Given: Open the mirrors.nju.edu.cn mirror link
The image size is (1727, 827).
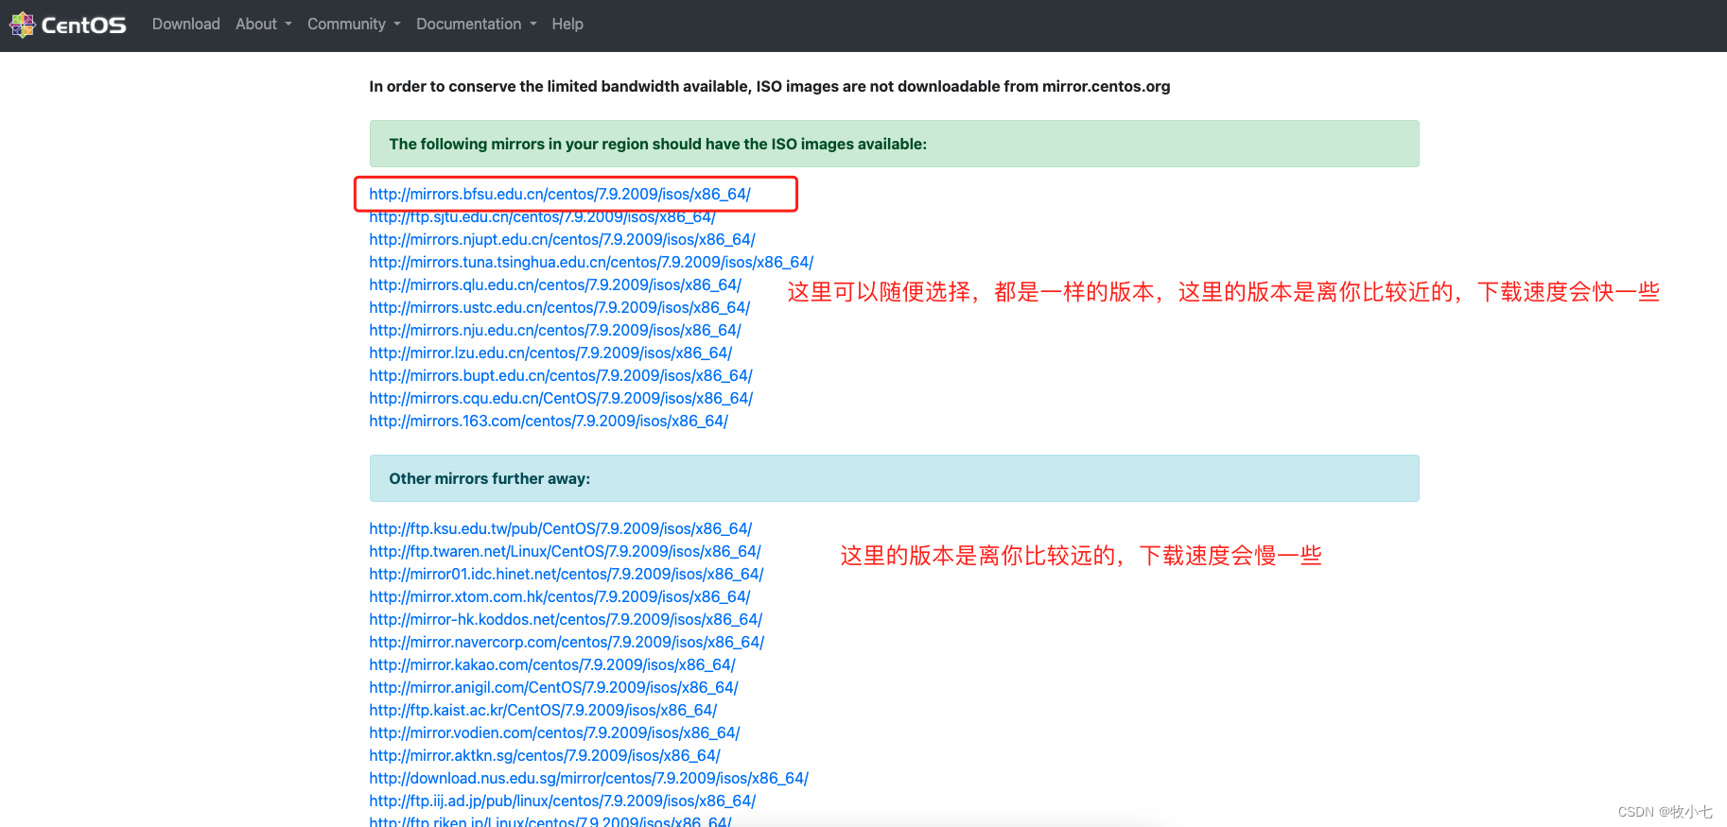Looking at the screenshot, I should pos(555,330).
